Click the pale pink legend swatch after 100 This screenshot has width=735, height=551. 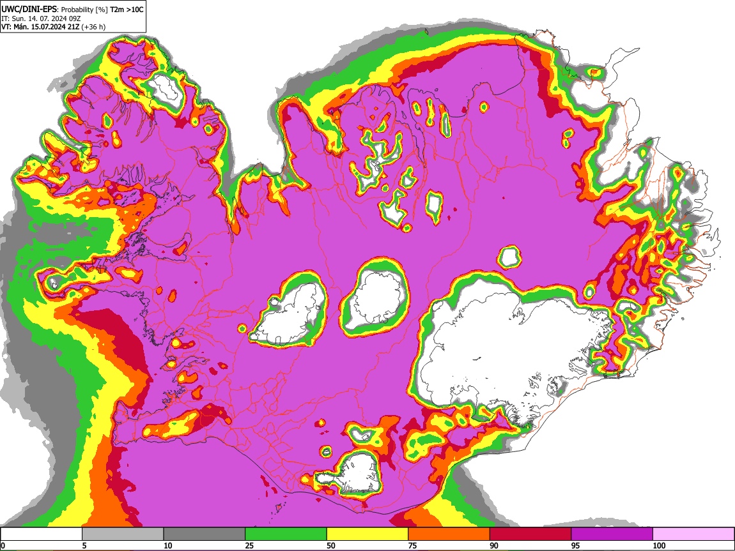coord(693,534)
